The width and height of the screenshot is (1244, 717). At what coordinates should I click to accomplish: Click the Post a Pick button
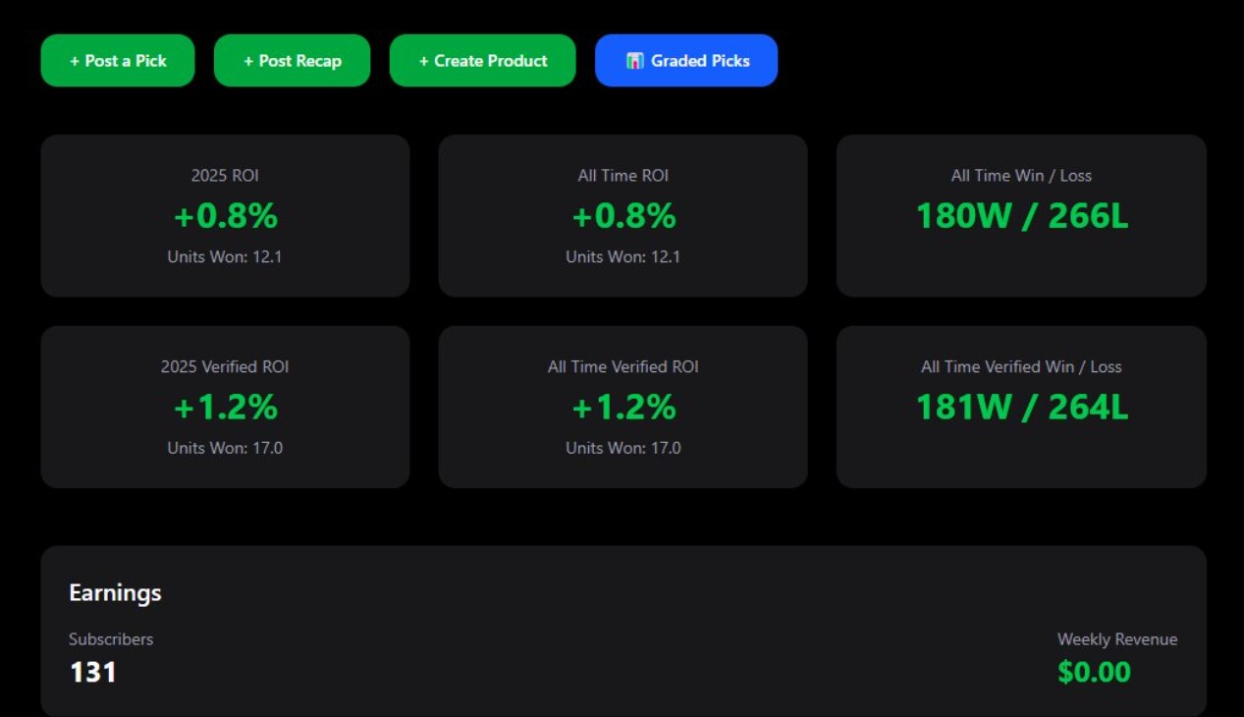click(x=117, y=60)
